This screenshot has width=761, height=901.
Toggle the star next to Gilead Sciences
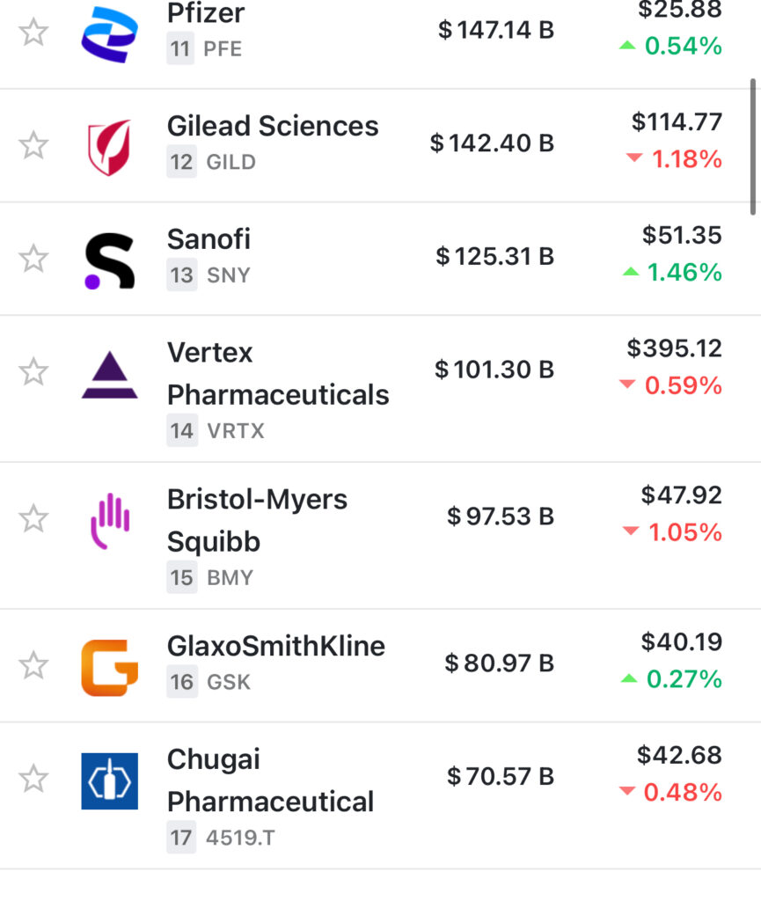[33, 145]
